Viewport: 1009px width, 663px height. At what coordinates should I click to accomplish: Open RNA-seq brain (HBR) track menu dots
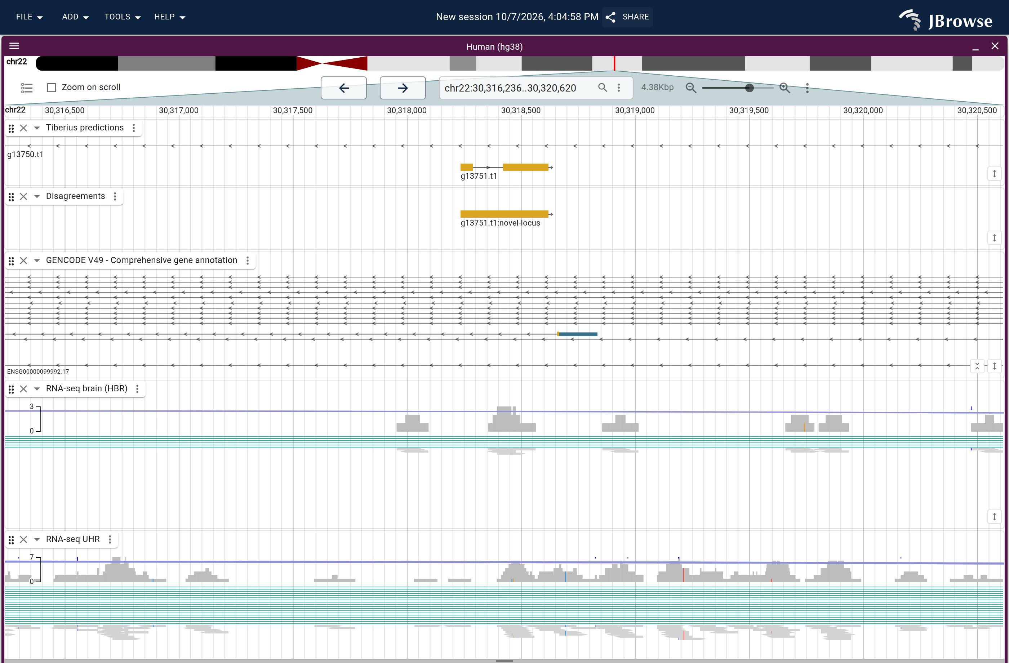click(137, 389)
